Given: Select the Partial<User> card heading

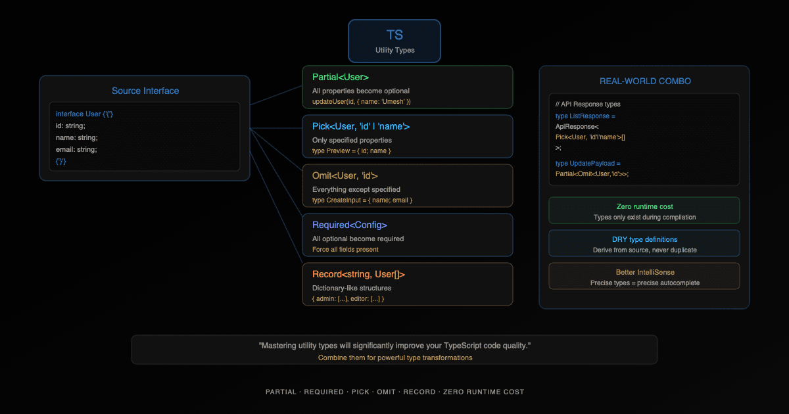Looking at the screenshot, I should 341,77.
